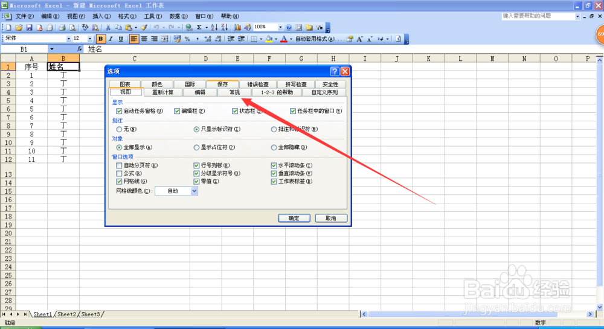Toggle 任务栏中的窗口 checkbox

click(293, 111)
